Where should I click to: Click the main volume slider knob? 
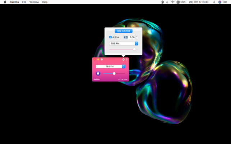[x=114, y=73]
